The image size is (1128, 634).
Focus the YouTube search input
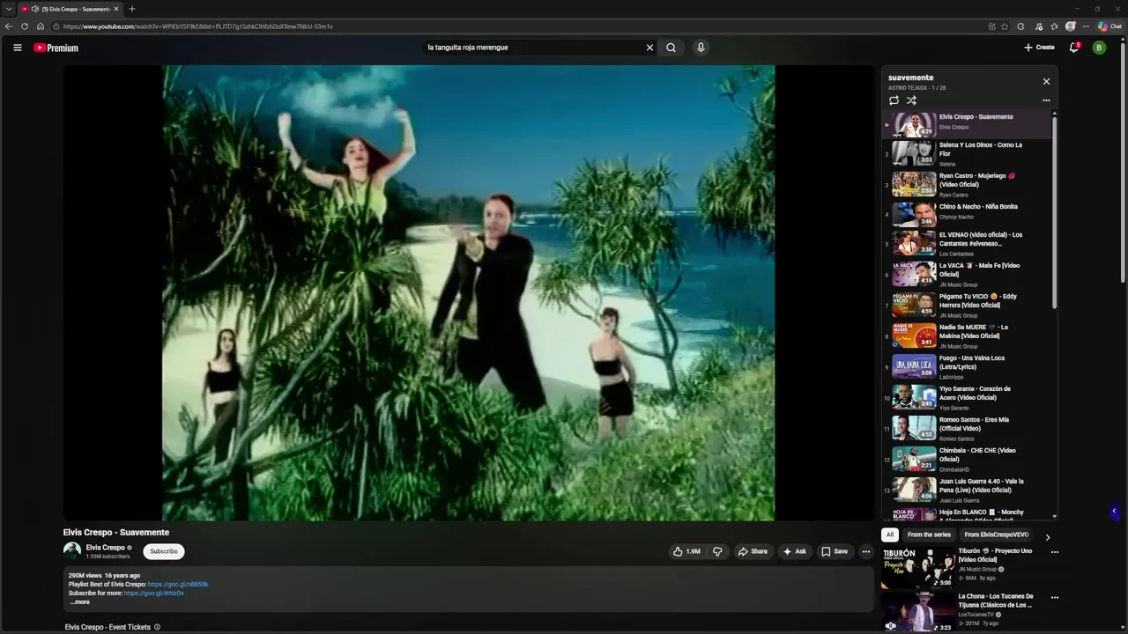533,48
